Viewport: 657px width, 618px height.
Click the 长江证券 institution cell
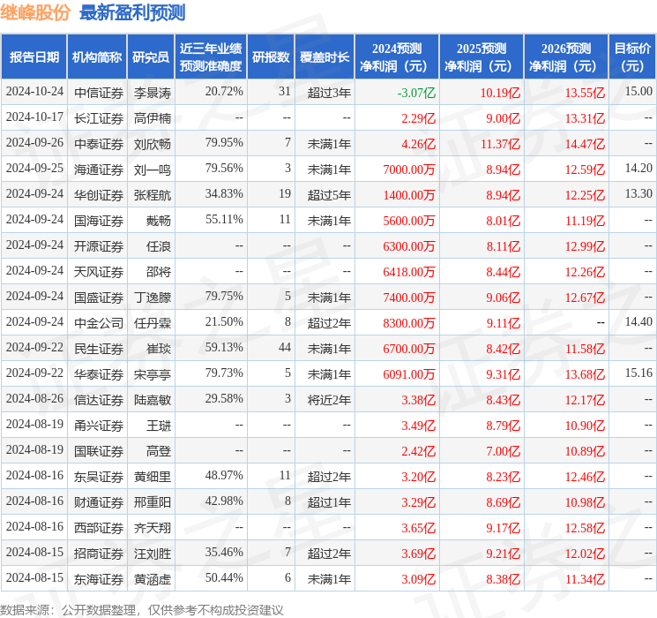(99, 118)
